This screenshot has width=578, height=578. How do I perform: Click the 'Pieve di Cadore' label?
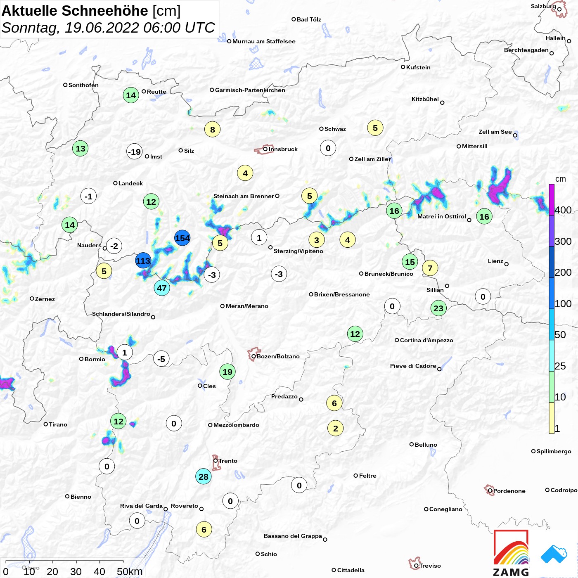tap(413, 366)
